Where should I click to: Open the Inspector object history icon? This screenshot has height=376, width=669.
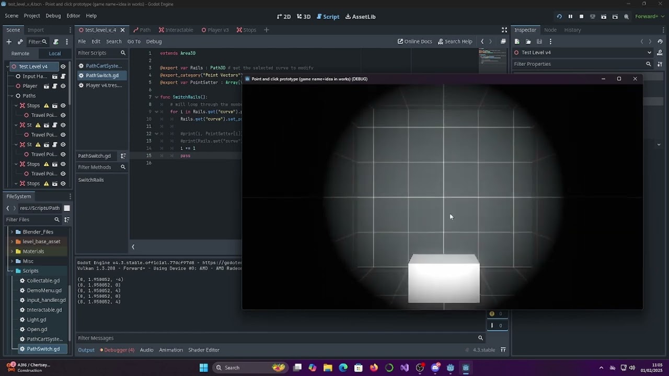pyautogui.click(x=660, y=41)
